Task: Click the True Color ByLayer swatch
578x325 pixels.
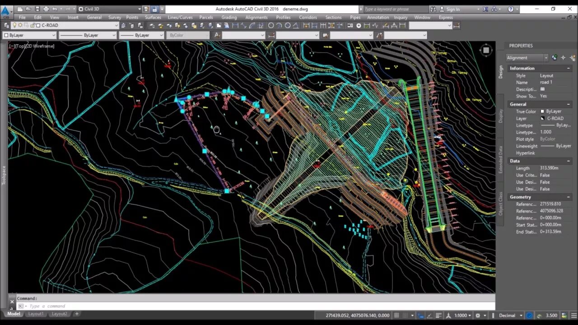Action: point(542,111)
